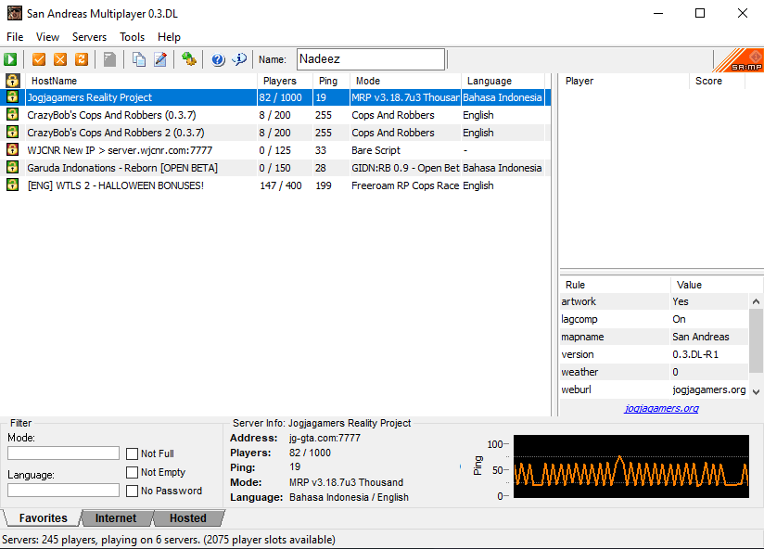Click the Copy Server Info icon
This screenshot has width=764, height=549.
(139, 59)
